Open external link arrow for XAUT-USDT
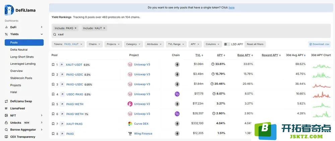Screen dimensions: 335x141 tap(62, 64)
